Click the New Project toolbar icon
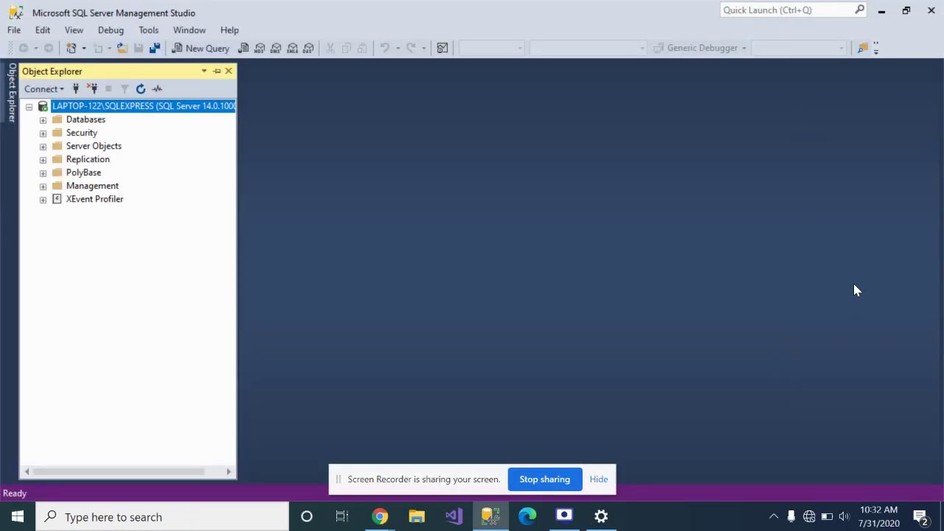 [72, 48]
